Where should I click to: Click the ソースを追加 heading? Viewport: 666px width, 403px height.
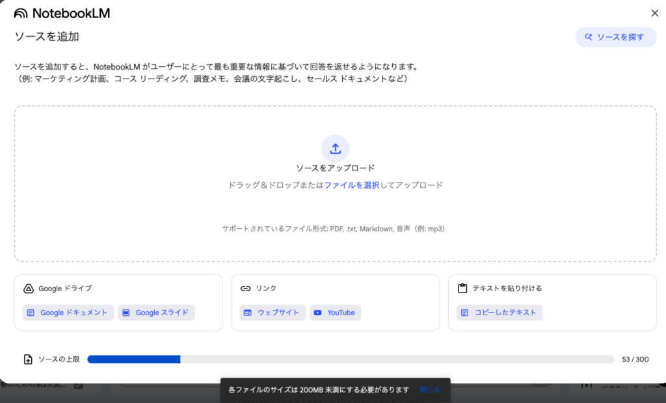[47, 37]
